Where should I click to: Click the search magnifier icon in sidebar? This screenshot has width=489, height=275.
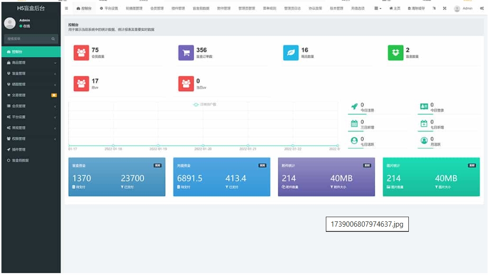[53, 39]
